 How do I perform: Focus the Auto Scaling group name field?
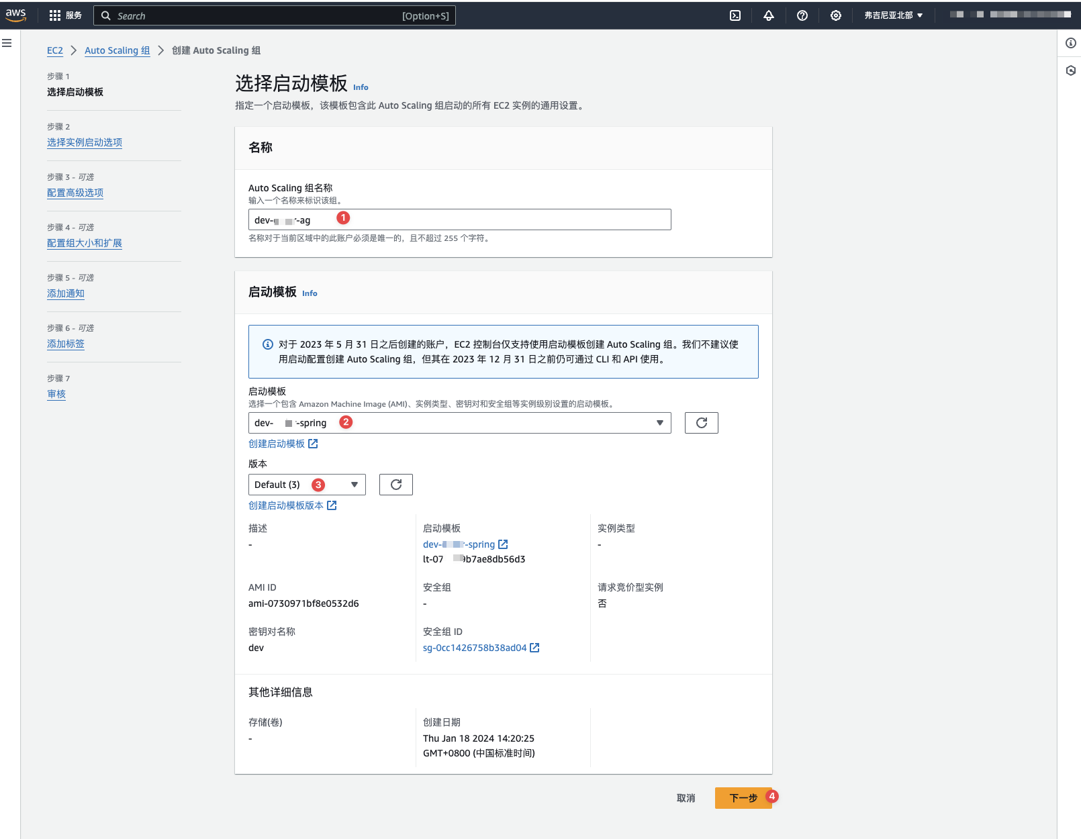460,219
